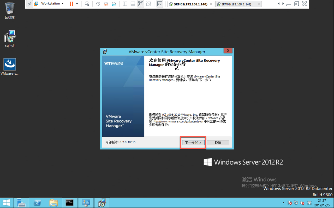Open the Action Center flag icon
Screen dimensions: 334x208
290,203
